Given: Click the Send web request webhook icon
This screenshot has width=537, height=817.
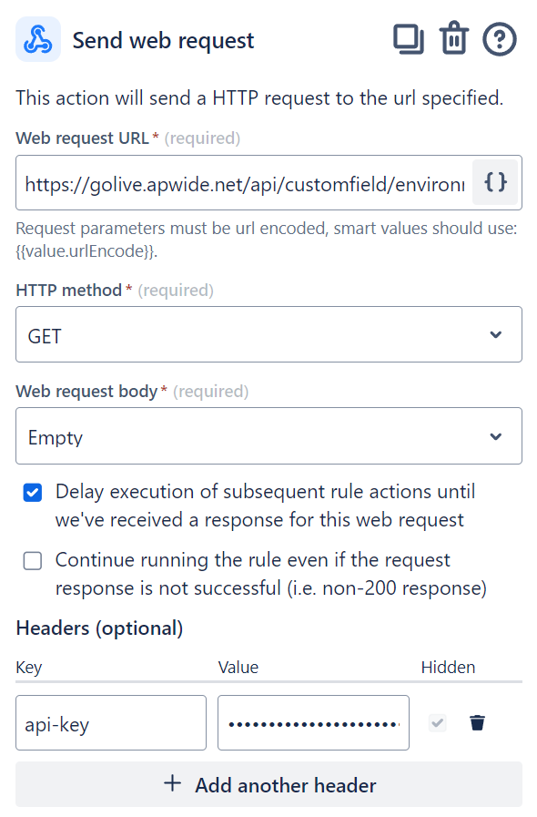Looking at the screenshot, I should (38, 39).
